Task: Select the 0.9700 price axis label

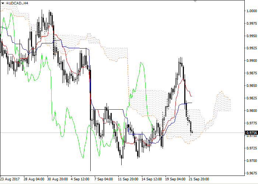Action: [252, 160]
